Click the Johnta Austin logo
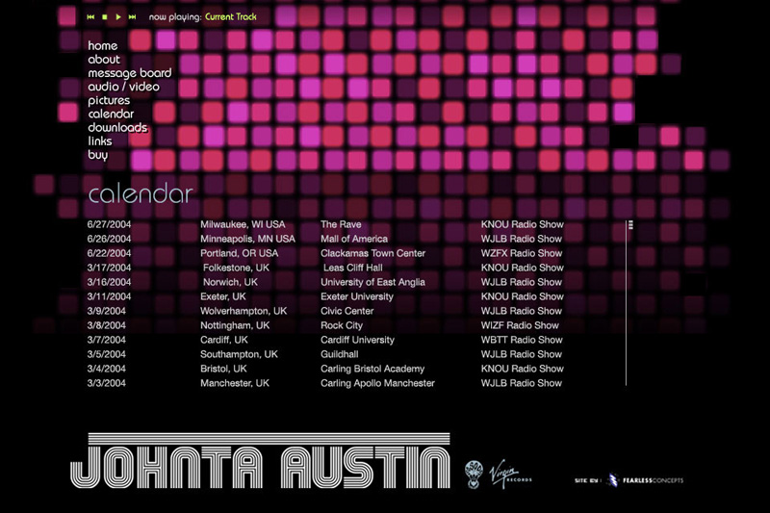770x513 pixels. pyautogui.click(x=260, y=465)
